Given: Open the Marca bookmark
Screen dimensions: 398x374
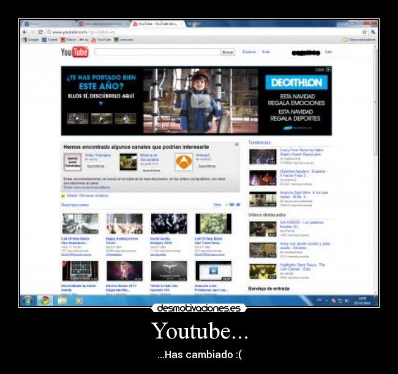Looking at the screenshot, I should tap(69, 40).
